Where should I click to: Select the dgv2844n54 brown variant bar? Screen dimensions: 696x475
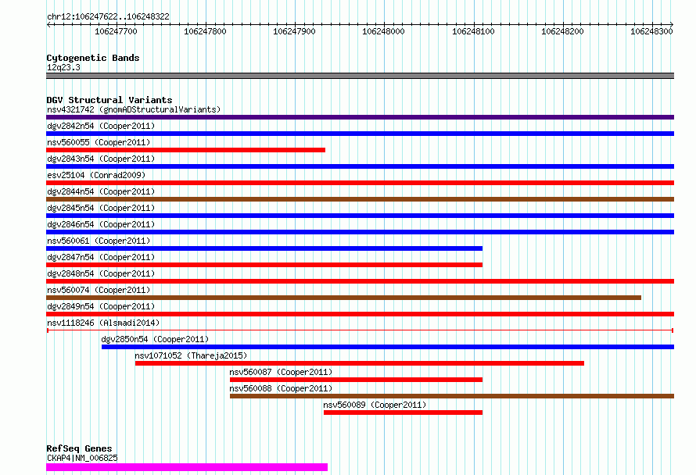click(x=360, y=199)
